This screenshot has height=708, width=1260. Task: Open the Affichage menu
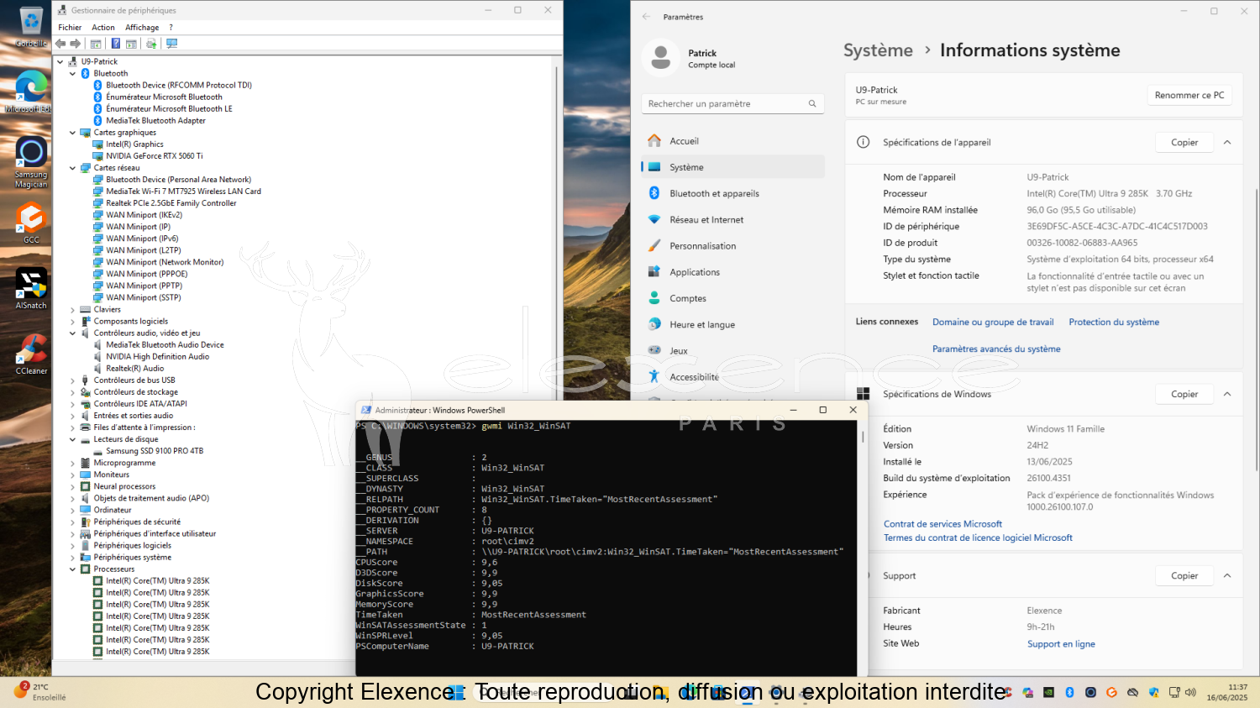142,28
